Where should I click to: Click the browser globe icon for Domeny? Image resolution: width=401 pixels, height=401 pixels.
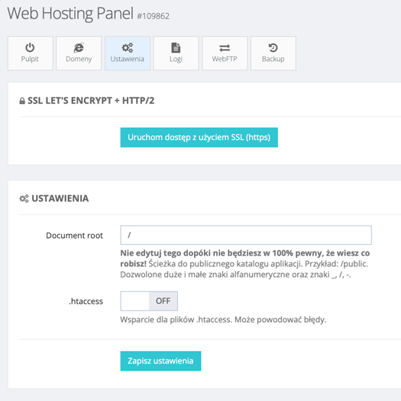(79, 47)
